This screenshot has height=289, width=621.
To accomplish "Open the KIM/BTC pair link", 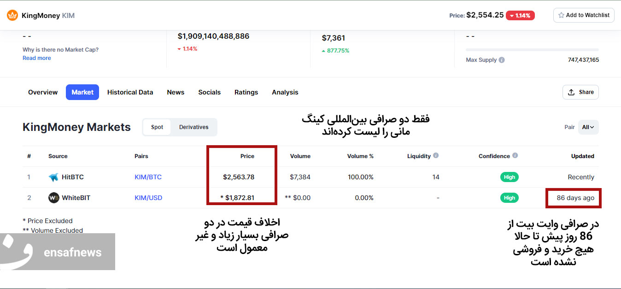I will (148, 177).
